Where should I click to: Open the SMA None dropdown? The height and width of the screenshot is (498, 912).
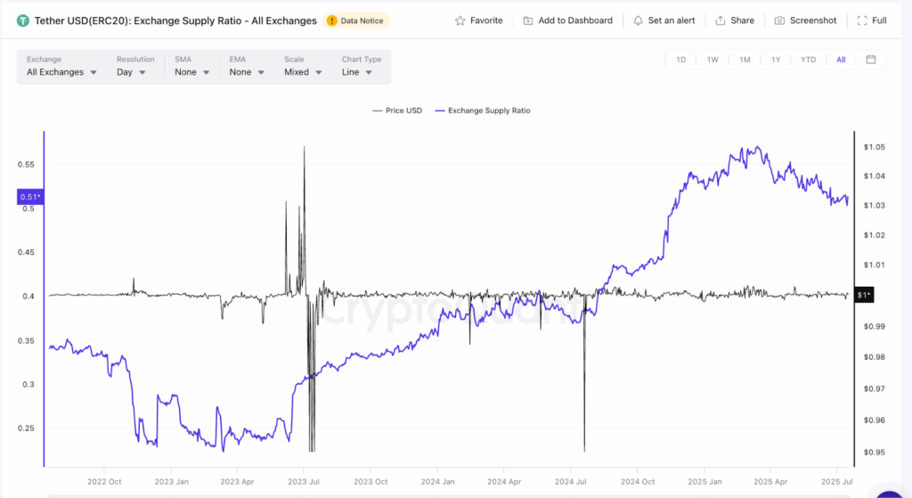(x=192, y=66)
